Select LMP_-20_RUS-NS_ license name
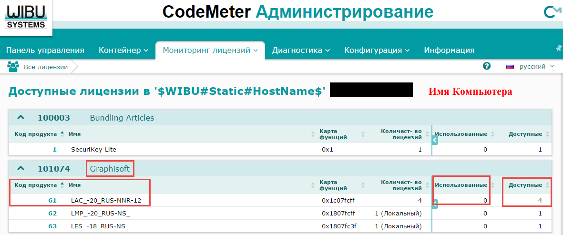 pos(101,213)
